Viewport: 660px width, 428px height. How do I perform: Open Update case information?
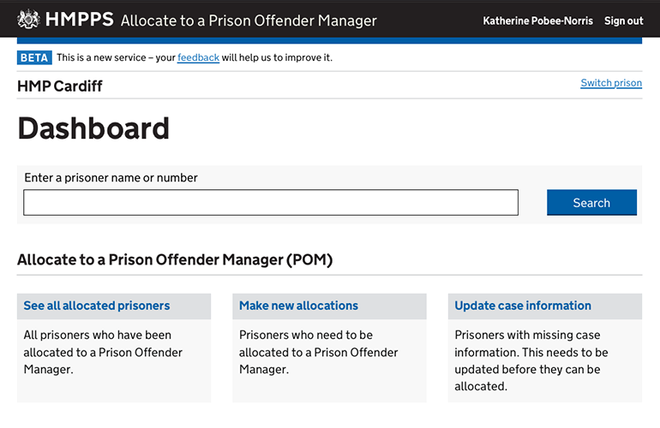tap(523, 306)
